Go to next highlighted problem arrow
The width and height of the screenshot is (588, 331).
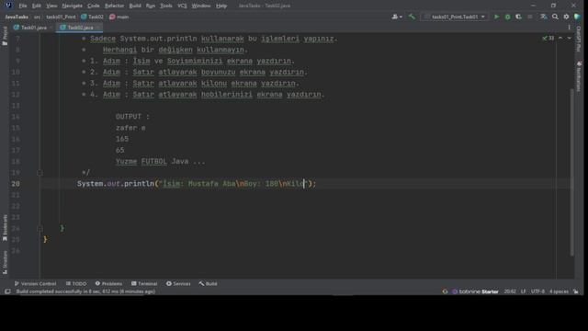tap(569, 38)
